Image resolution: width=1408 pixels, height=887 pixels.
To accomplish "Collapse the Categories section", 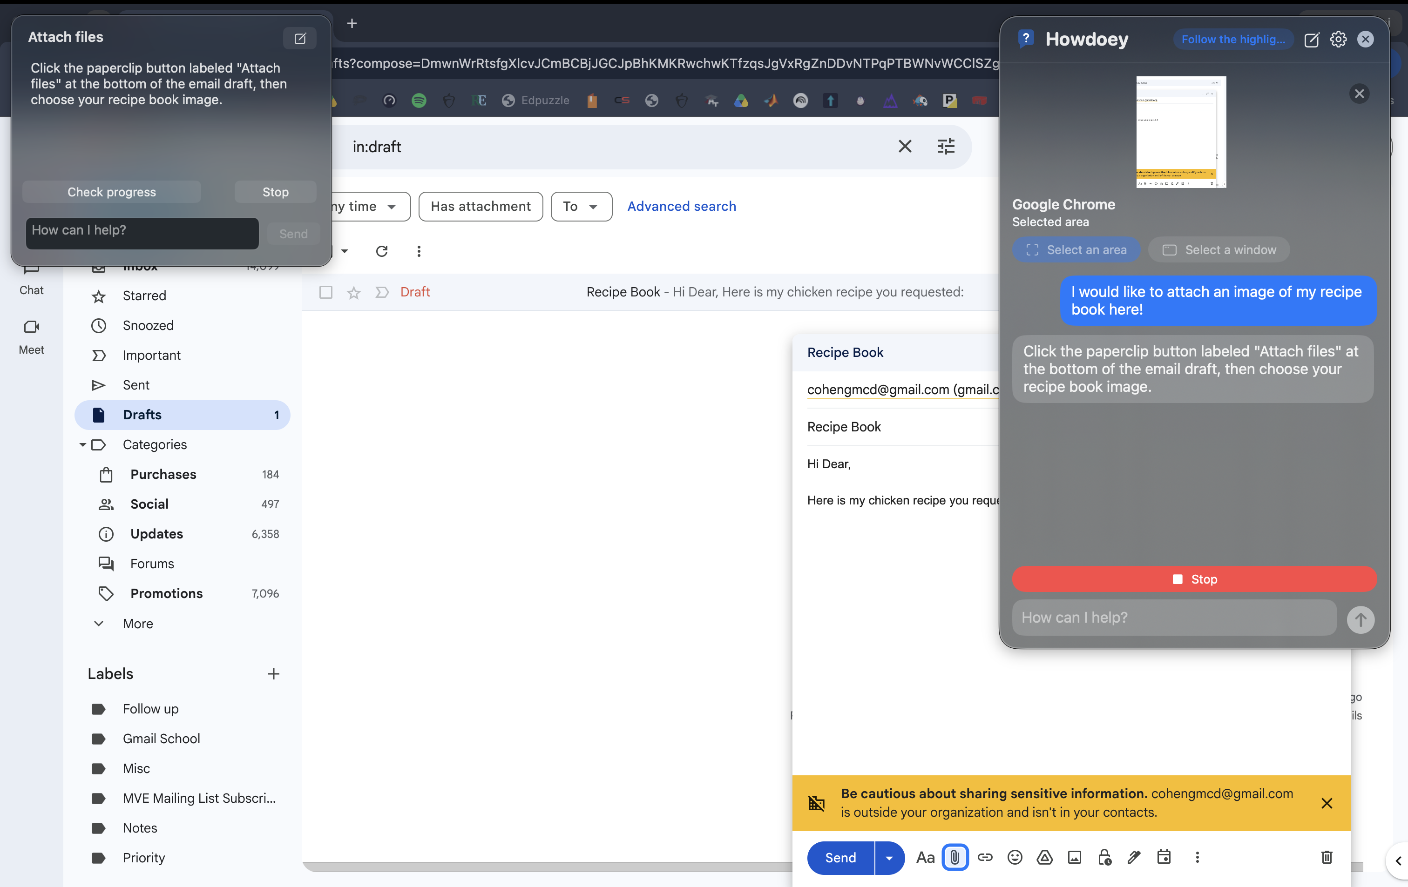I will [x=82, y=445].
